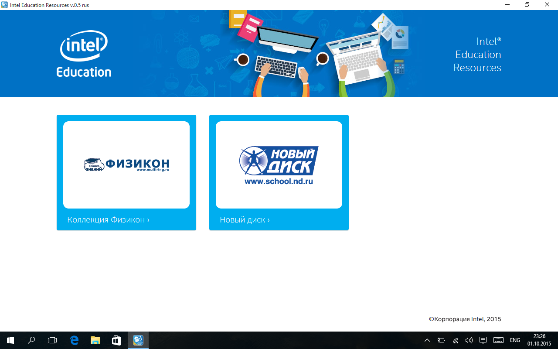Screen dimensions: 558x349
Task: Follow the Новый диск link label
Action: point(245,220)
